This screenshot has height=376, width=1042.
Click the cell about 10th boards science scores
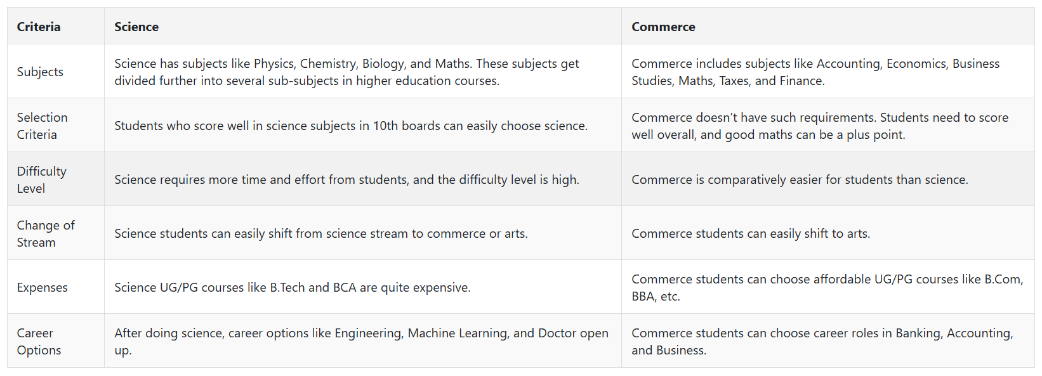pos(363,126)
